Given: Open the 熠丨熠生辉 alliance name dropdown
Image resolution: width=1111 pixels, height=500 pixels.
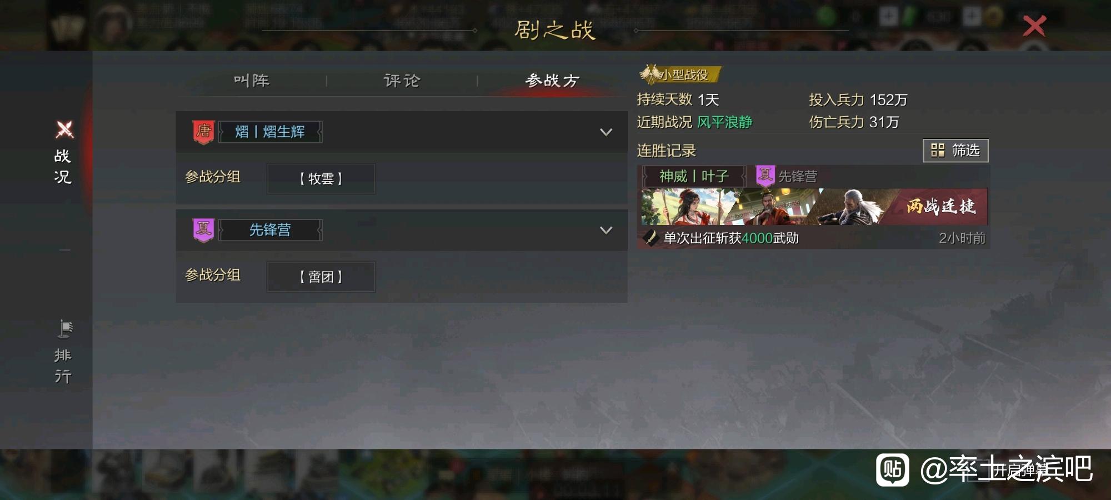Looking at the screenshot, I should [x=270, y=132].
